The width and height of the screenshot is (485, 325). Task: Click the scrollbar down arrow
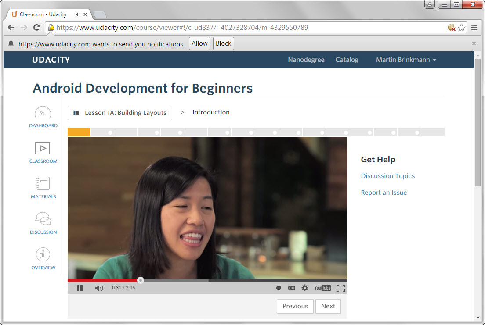coord(478,318)
